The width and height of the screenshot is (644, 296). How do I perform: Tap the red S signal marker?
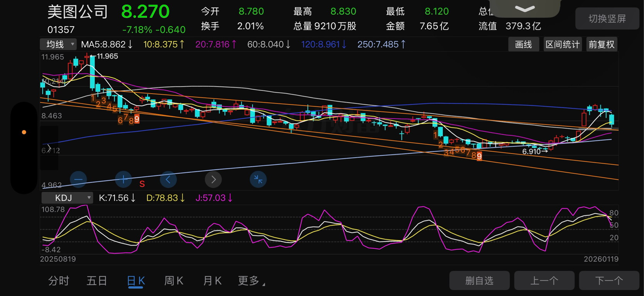[142, 184]
